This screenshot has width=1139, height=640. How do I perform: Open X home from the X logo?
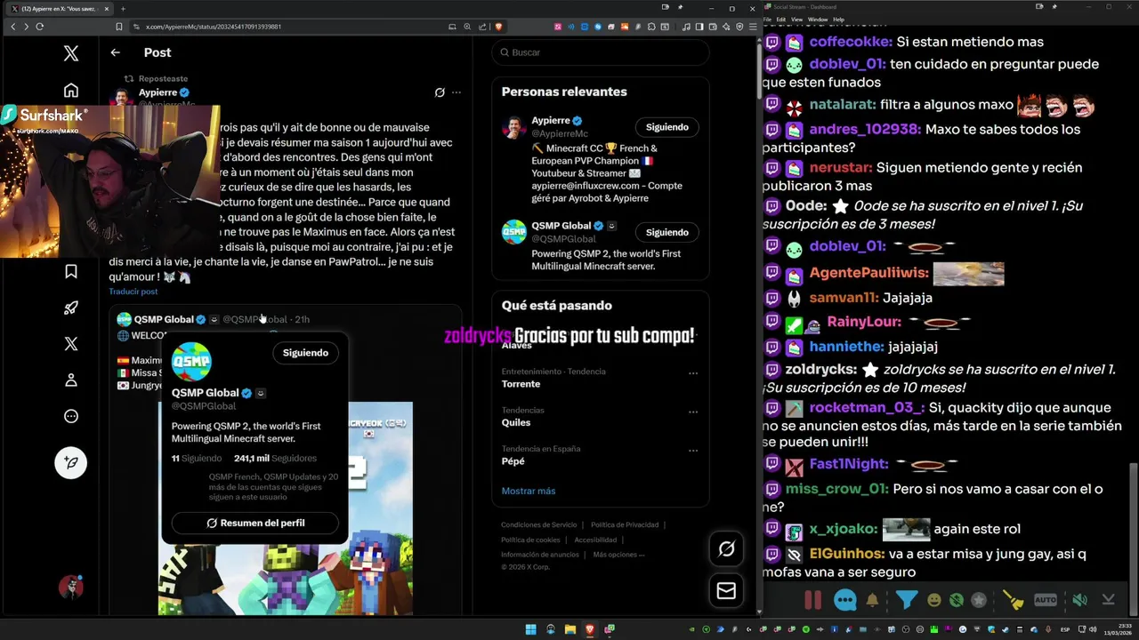(x=71, y=53)
